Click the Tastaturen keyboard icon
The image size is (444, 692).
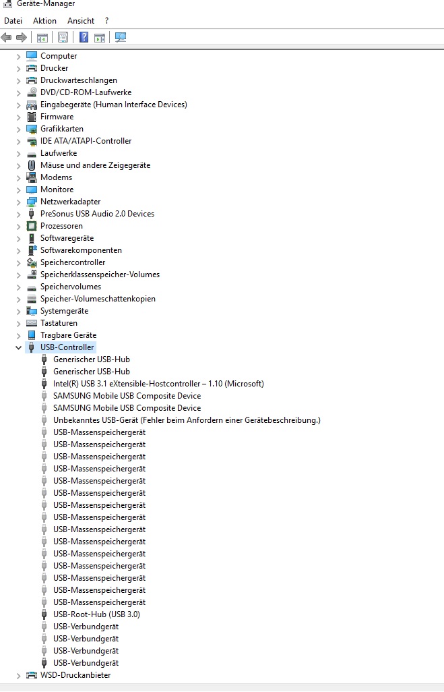pos(32,323)
